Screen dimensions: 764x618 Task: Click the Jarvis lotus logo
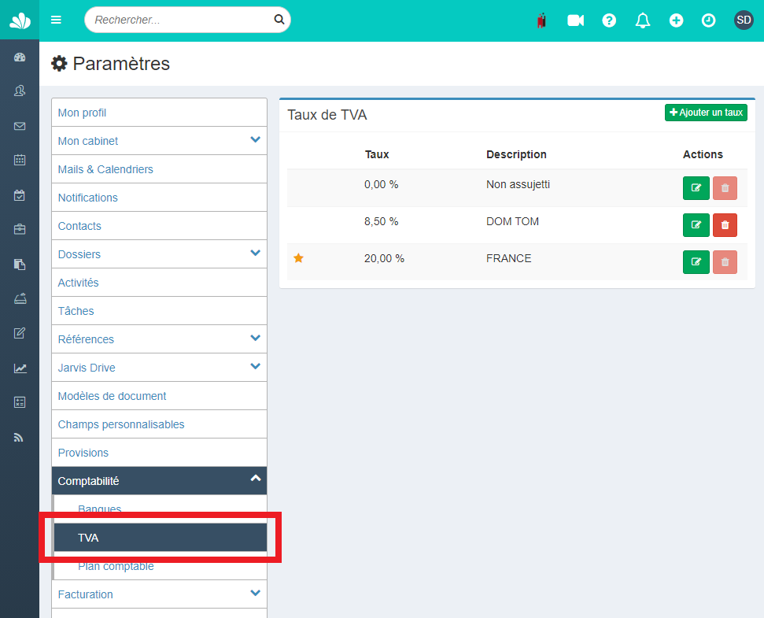[20, 20]
